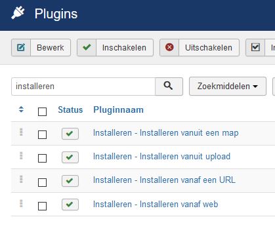Sort by the Status column header
The height and width of the screenshot is (236, 275).
click(70, 109)
